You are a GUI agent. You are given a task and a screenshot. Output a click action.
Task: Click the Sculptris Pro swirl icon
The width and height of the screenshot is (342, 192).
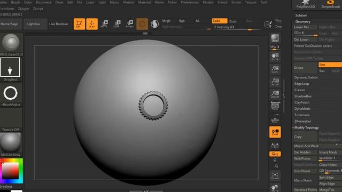(154, 24)
